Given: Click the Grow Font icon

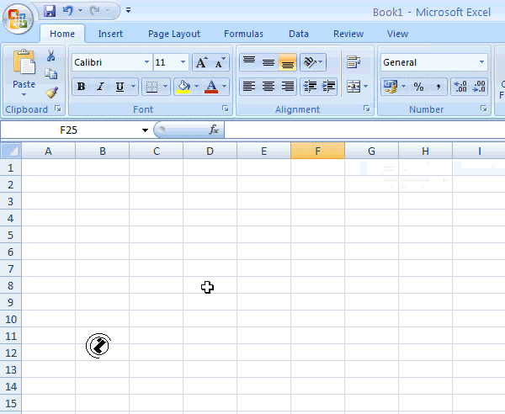Looking at the screenshot, I should point(201,63).
